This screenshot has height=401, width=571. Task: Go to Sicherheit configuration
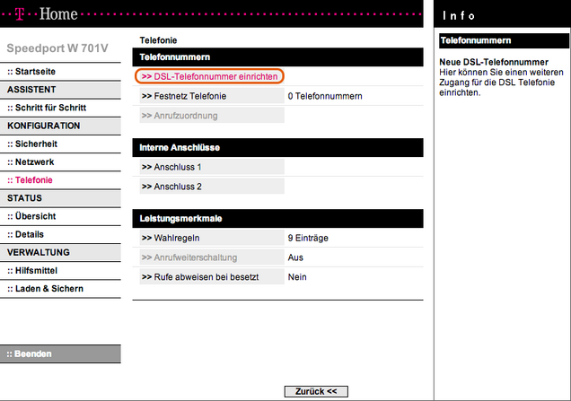click(36, 144)
